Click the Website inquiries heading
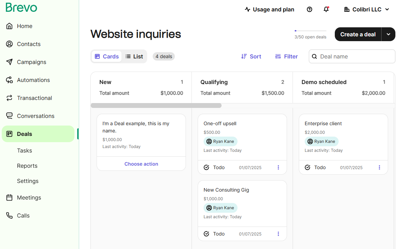Viewport: 403px width, 249px height. [x=135, y=34]
